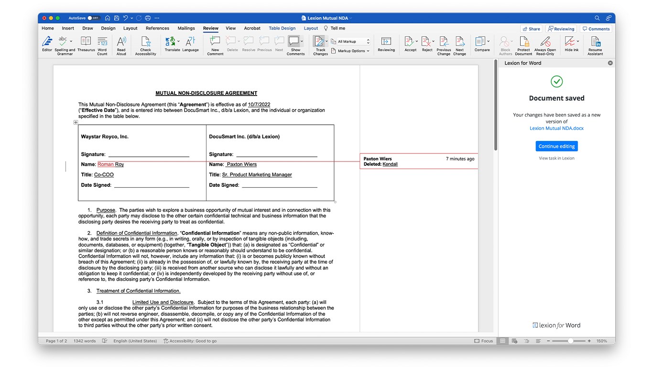Expand Translate dropdown arrow
Image resolution: width=653 pixels, height=367 pixels.
click(x=178, y=42)
